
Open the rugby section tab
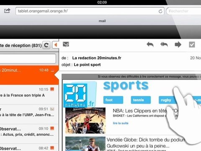click(167, 100)
